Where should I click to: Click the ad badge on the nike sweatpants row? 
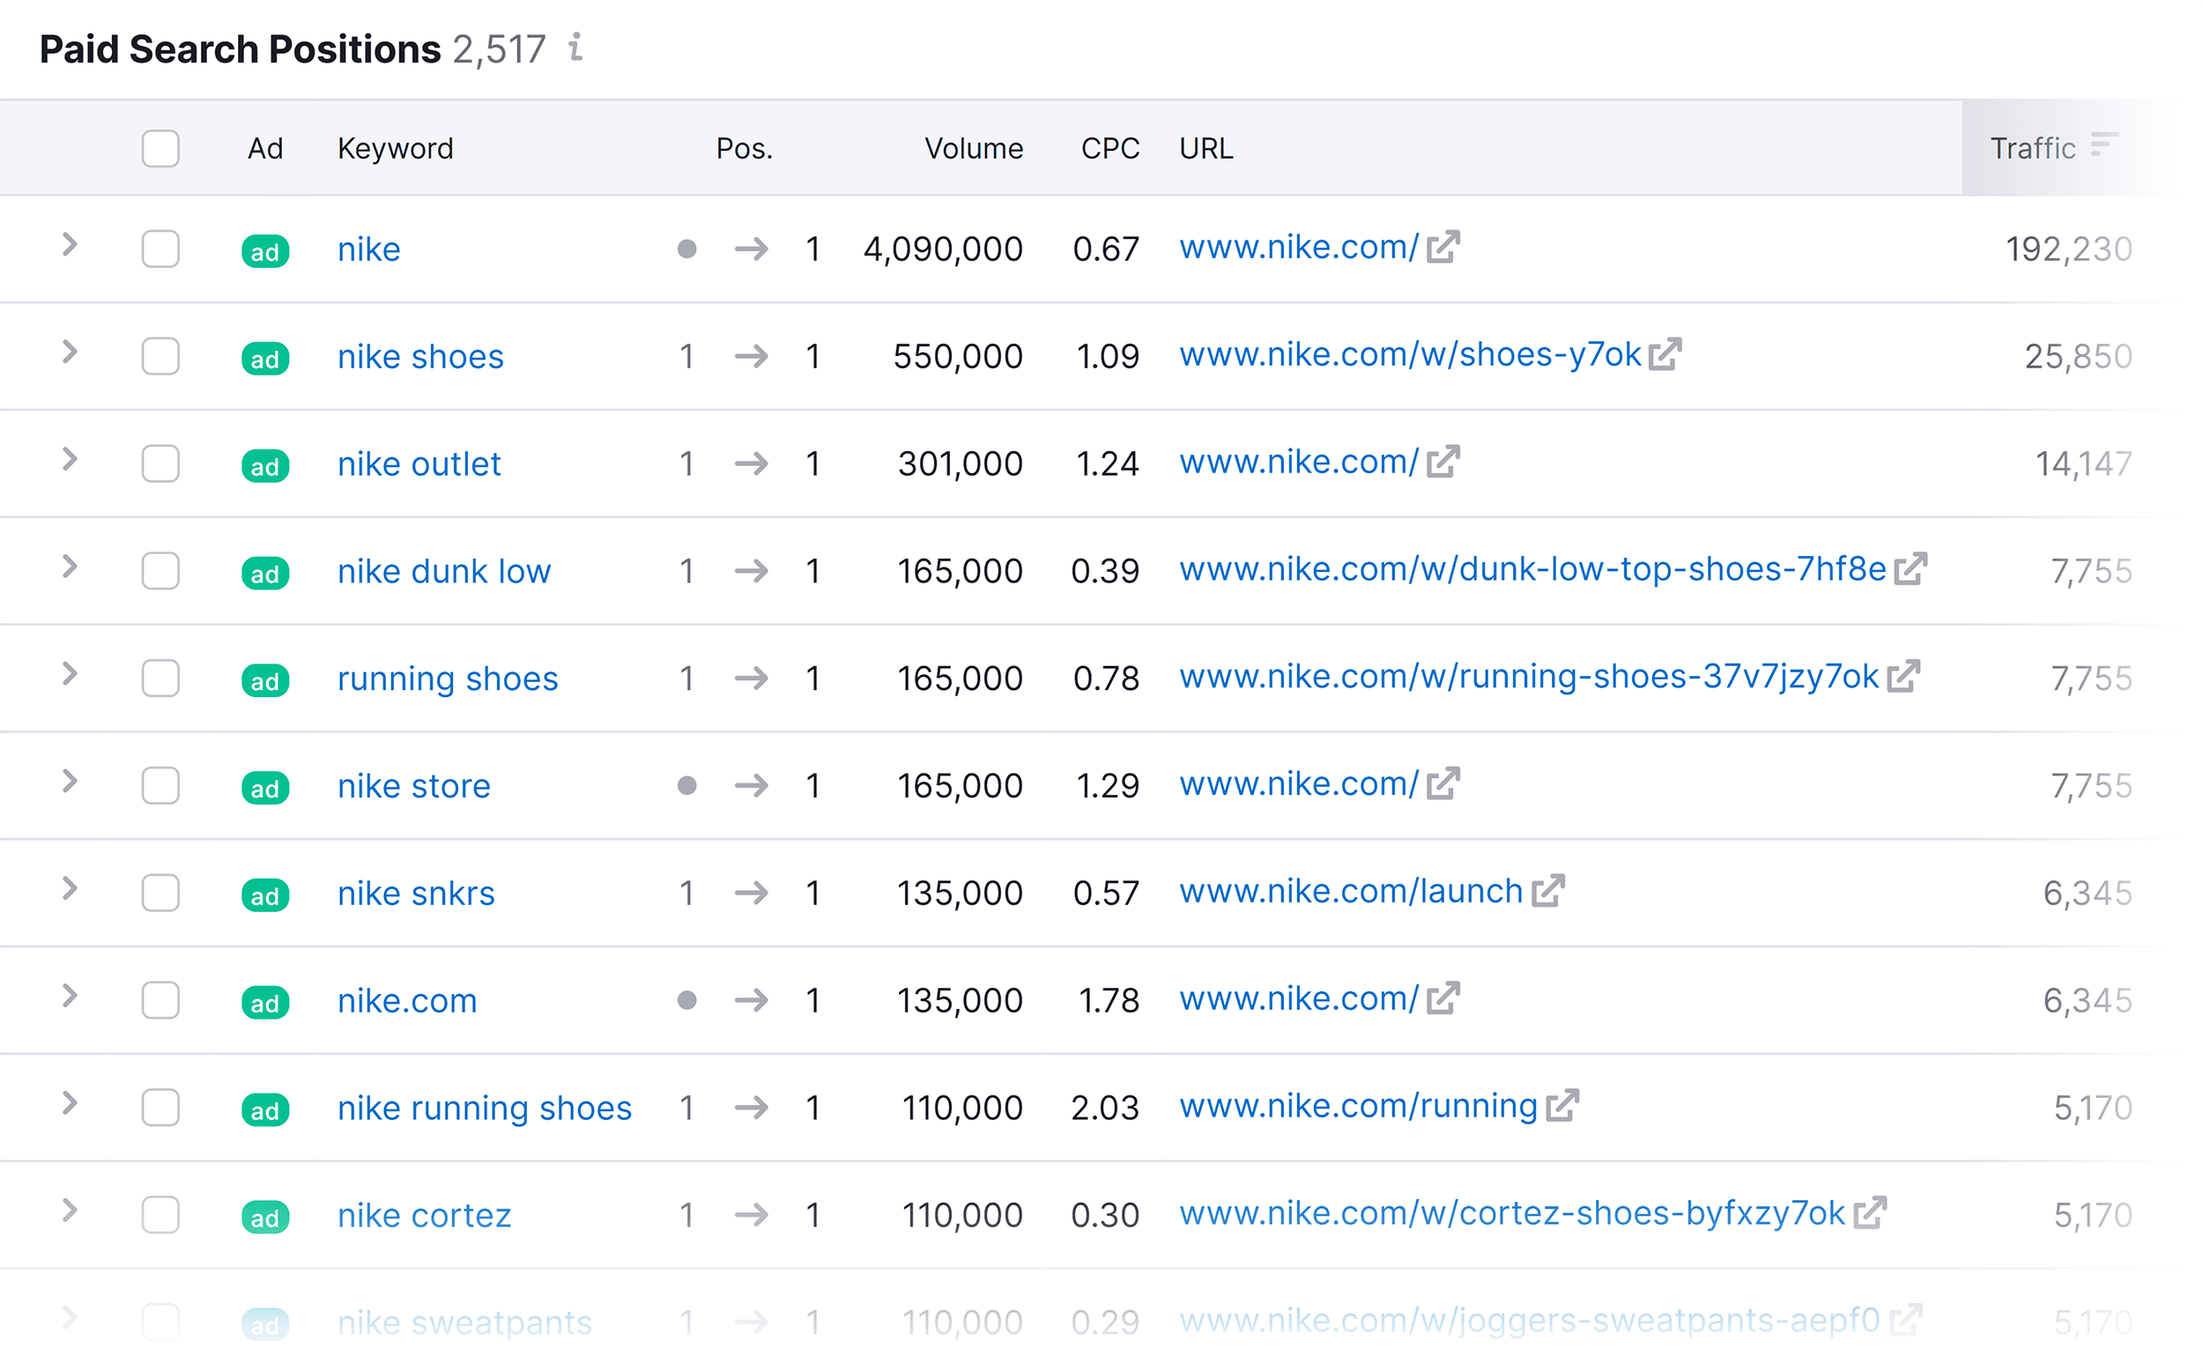(264, 1323)
